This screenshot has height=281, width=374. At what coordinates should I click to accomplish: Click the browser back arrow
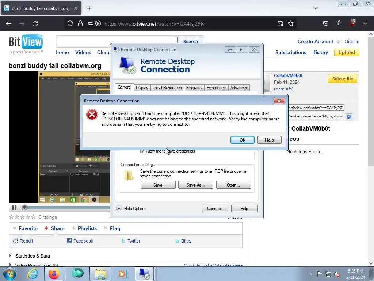9,24
